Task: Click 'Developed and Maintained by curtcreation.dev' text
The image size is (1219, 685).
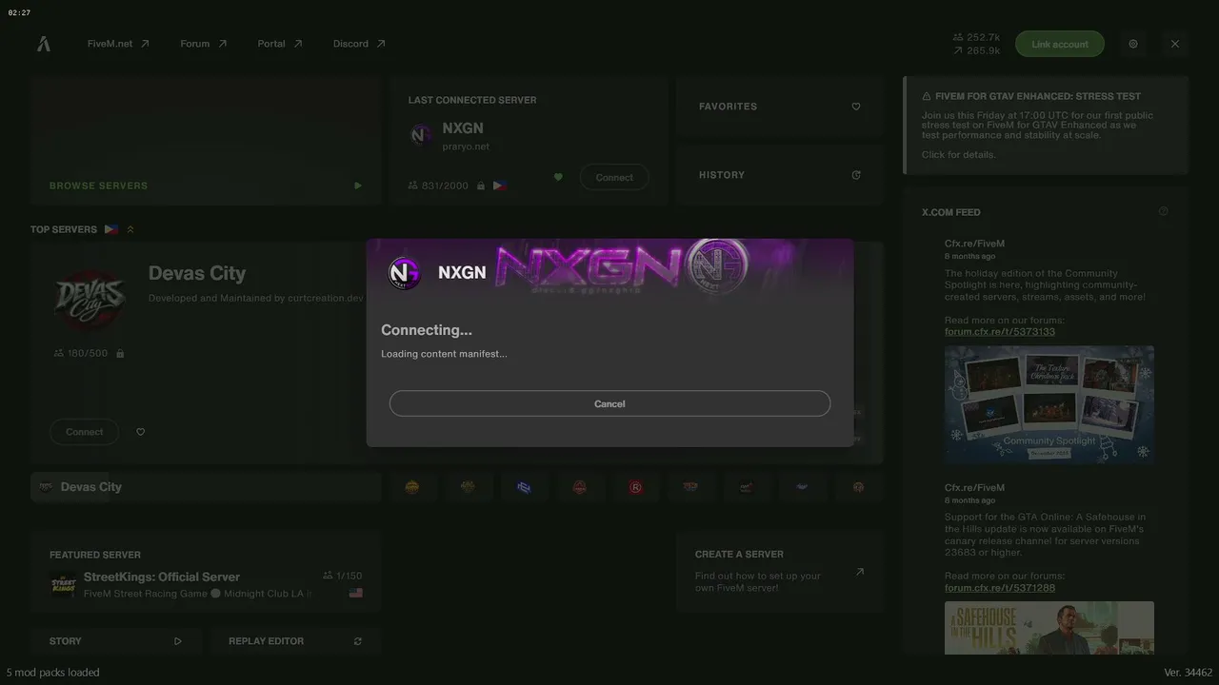Action: [x=256, y=298]
